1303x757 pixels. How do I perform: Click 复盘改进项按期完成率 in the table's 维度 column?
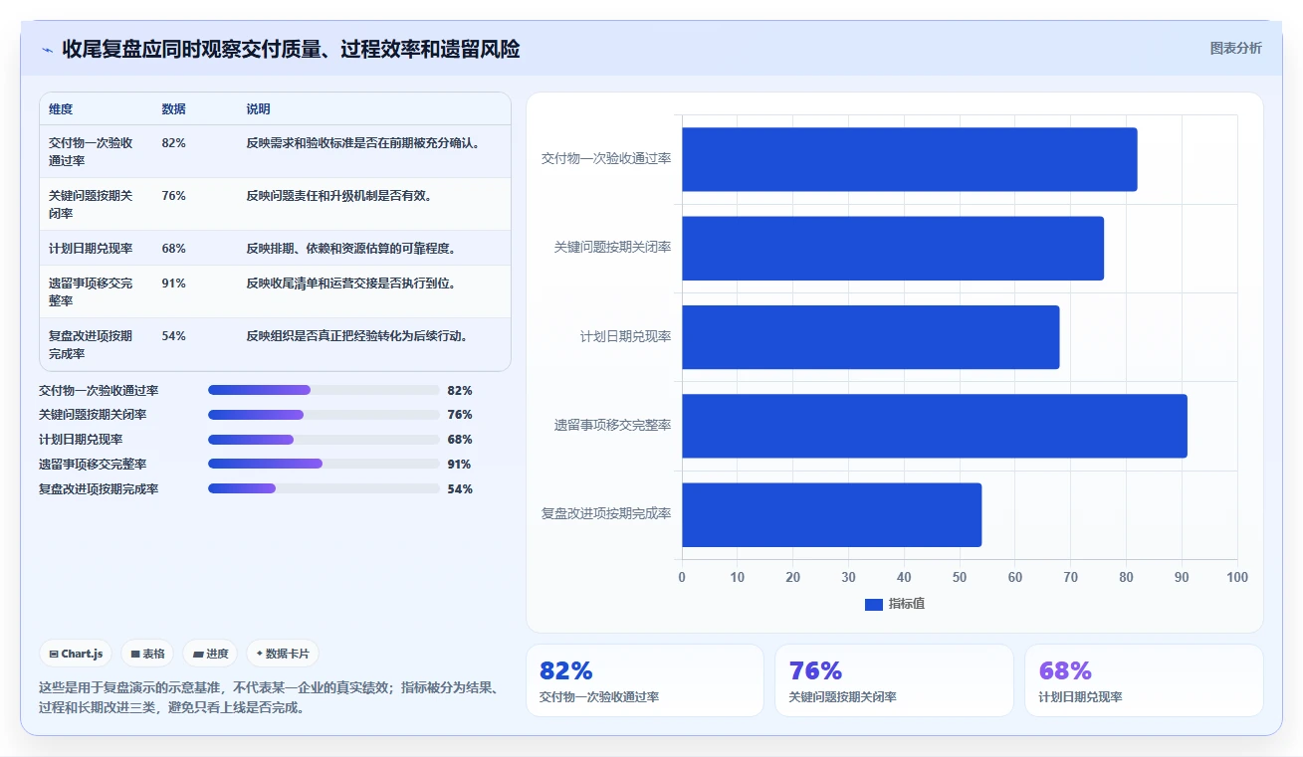click(x=91, y=344)
